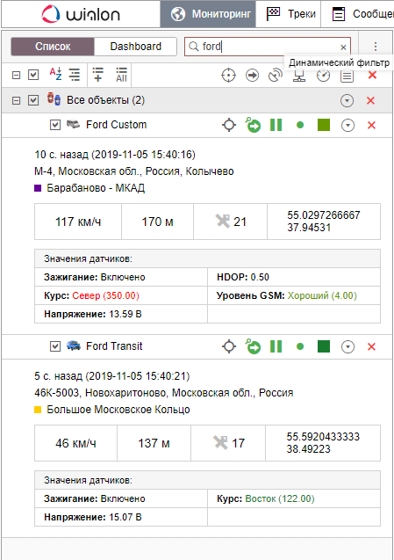
Task: Click the header track-on-map target icon
Action: pyautogui.click(x=228, y=76)
